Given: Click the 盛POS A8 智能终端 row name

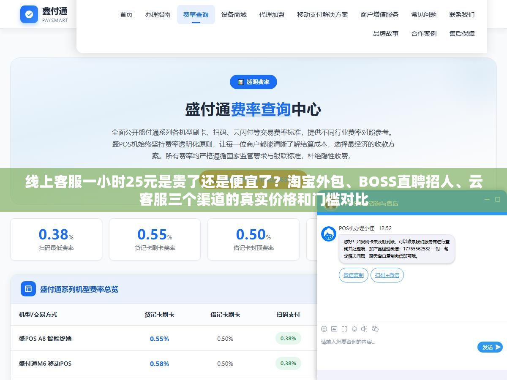Looking at the screenshot, I should point(45,339).
